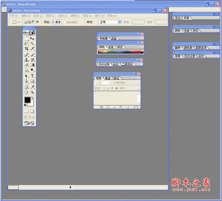Select the Zoom tool

[32, 92]
